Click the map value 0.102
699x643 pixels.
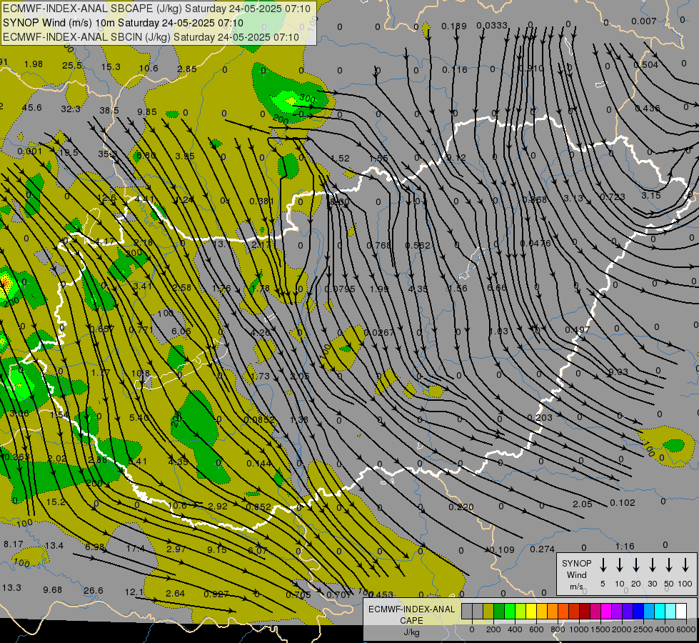click(623, 503)
